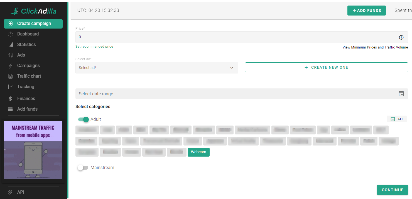Click the Statistics bar chart icon
The height and width of the screenshot is (199, 412).
click(11, 45)
